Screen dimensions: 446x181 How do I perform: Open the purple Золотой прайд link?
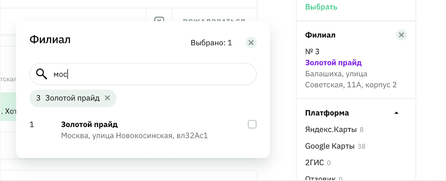pos(334,63)
